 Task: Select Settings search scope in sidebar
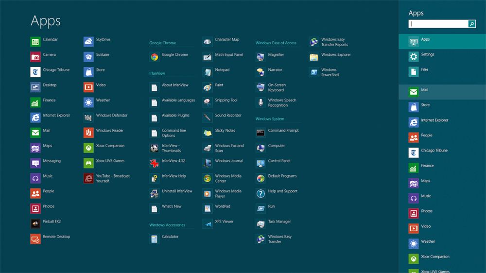442,57
